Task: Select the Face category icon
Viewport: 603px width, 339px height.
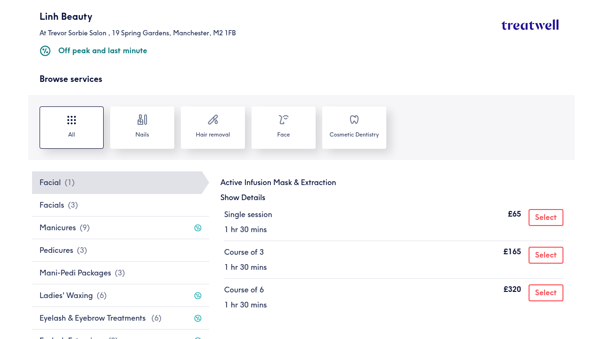Action: (x=284, y=120)
